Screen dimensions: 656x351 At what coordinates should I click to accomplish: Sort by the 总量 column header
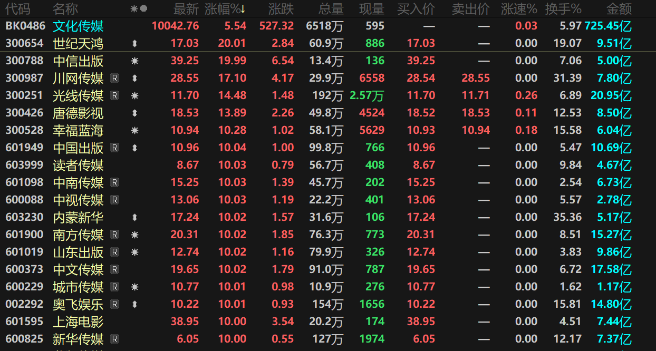point(331,9)
